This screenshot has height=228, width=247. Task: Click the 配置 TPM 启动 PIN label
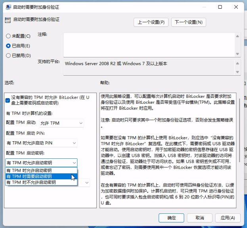[25, 133]
